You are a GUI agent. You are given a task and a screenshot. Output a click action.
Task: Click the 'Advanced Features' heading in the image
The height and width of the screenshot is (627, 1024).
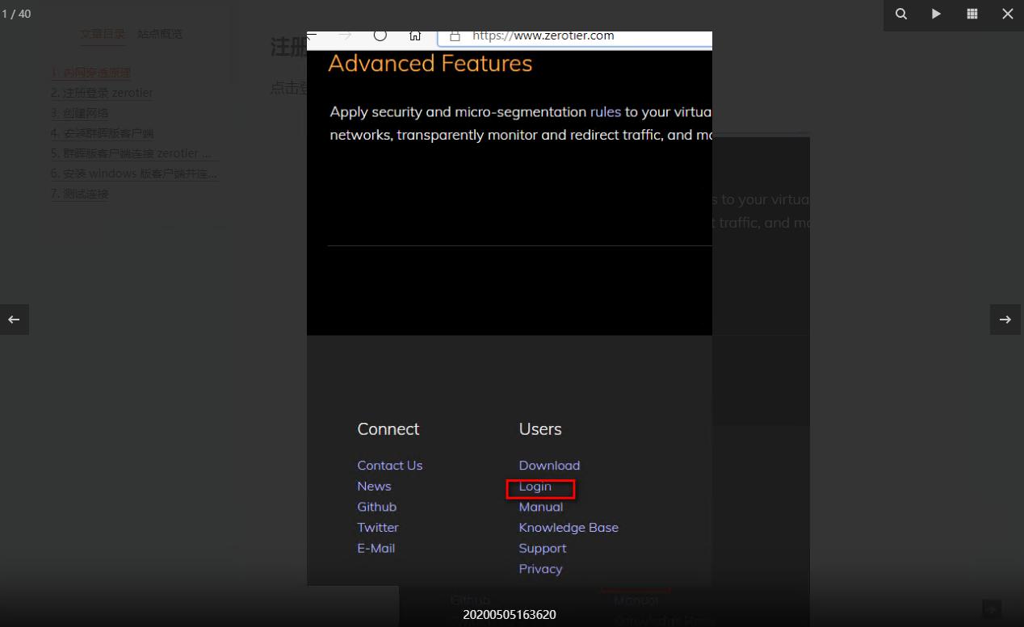[x=430, y=63]
